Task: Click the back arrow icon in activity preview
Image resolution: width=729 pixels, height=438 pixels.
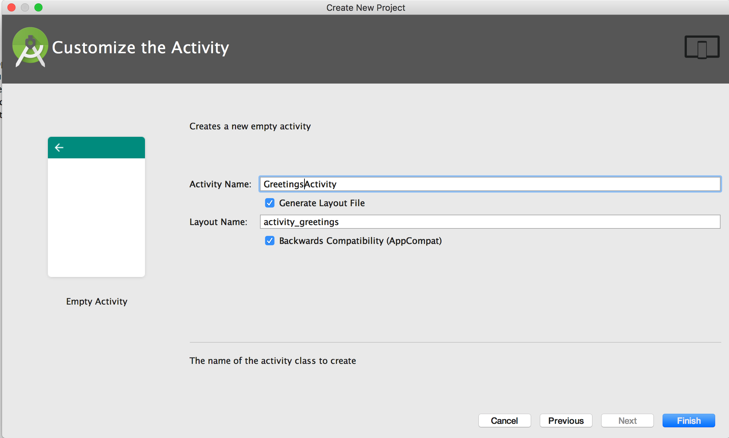Action: pyautogui.click(x=59, y=147)
